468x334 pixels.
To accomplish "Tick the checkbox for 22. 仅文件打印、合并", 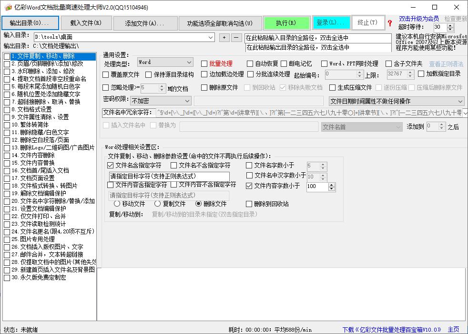I will (x=7, y=217).
